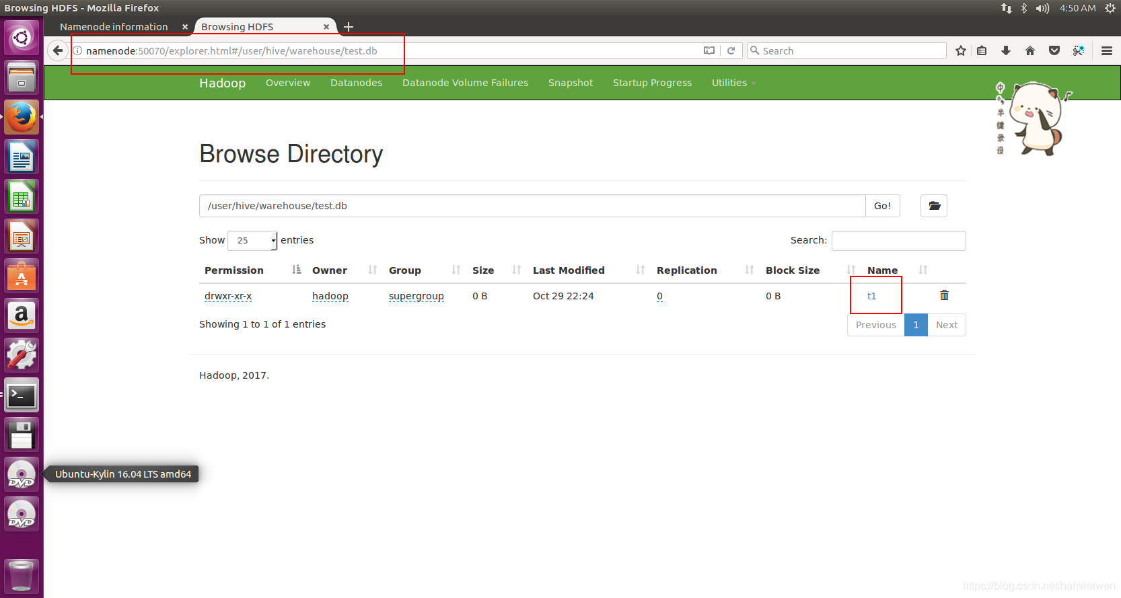The height and width of the screenshot is (598, 1121).
Task: Select the Firefox icon in the dock
Action: 22,117
